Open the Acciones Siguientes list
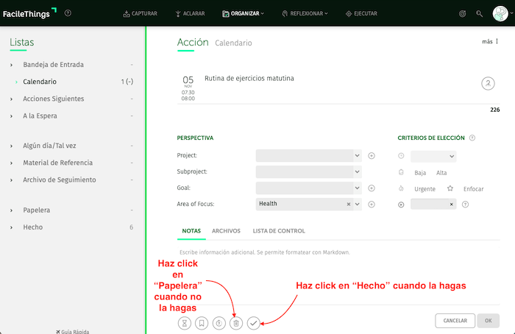The image size is (515, 334). coord(54,99)
